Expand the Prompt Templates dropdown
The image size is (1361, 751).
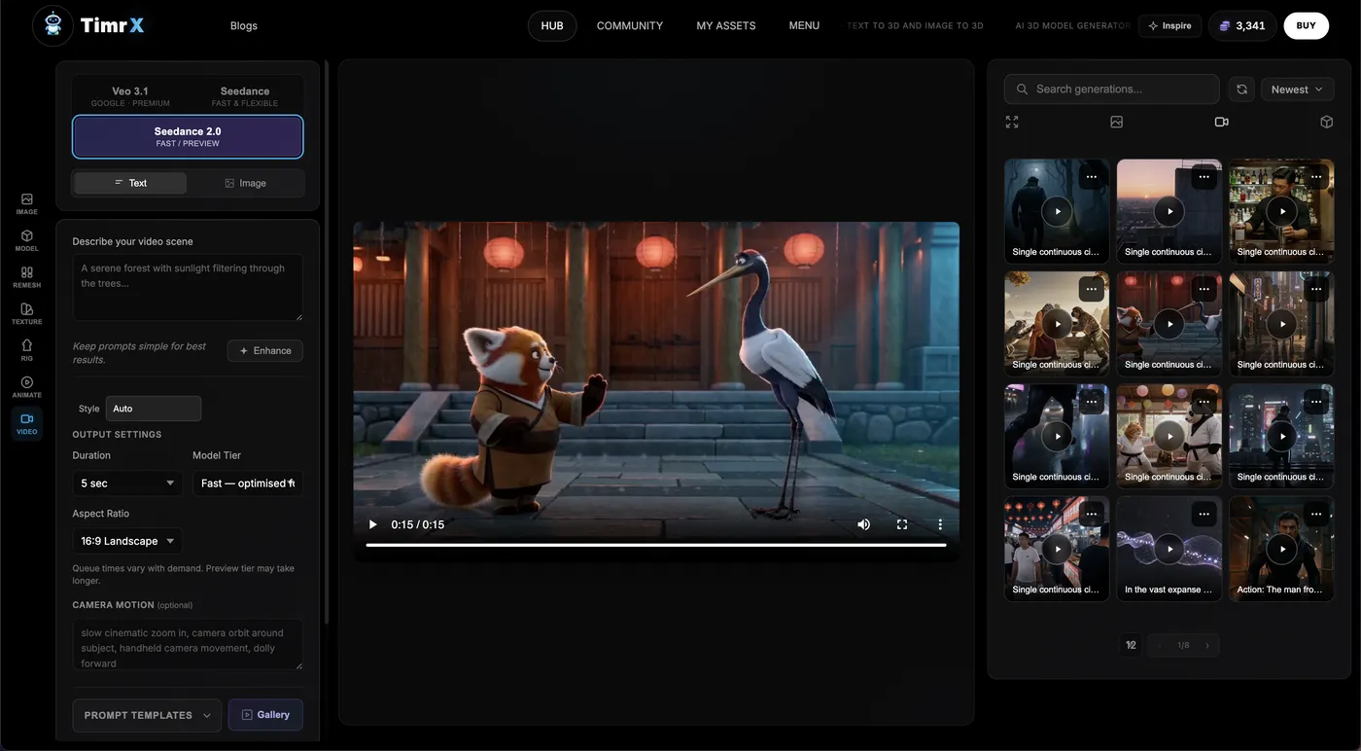tap(147, 715)
